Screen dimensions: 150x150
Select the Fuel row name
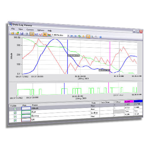pos(34,112)
